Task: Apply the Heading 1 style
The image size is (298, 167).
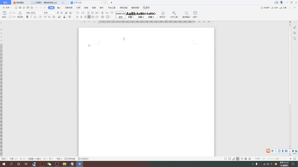Action: pos(131,15)
